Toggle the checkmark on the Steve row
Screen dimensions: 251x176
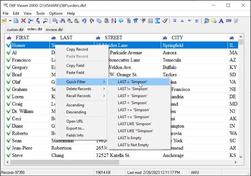point(8,155)
